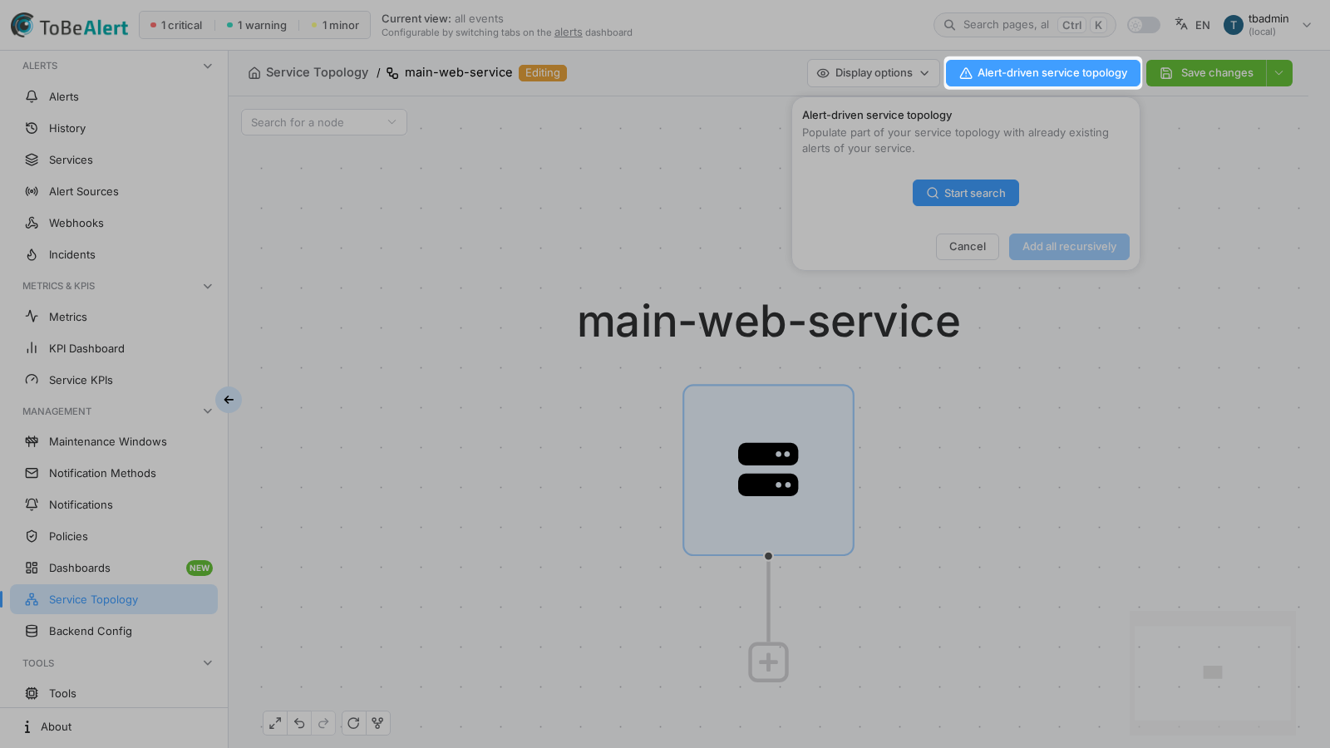
Task: Click the Backend Config database icon
Action: pyautogui.click(x=32, y=631)
